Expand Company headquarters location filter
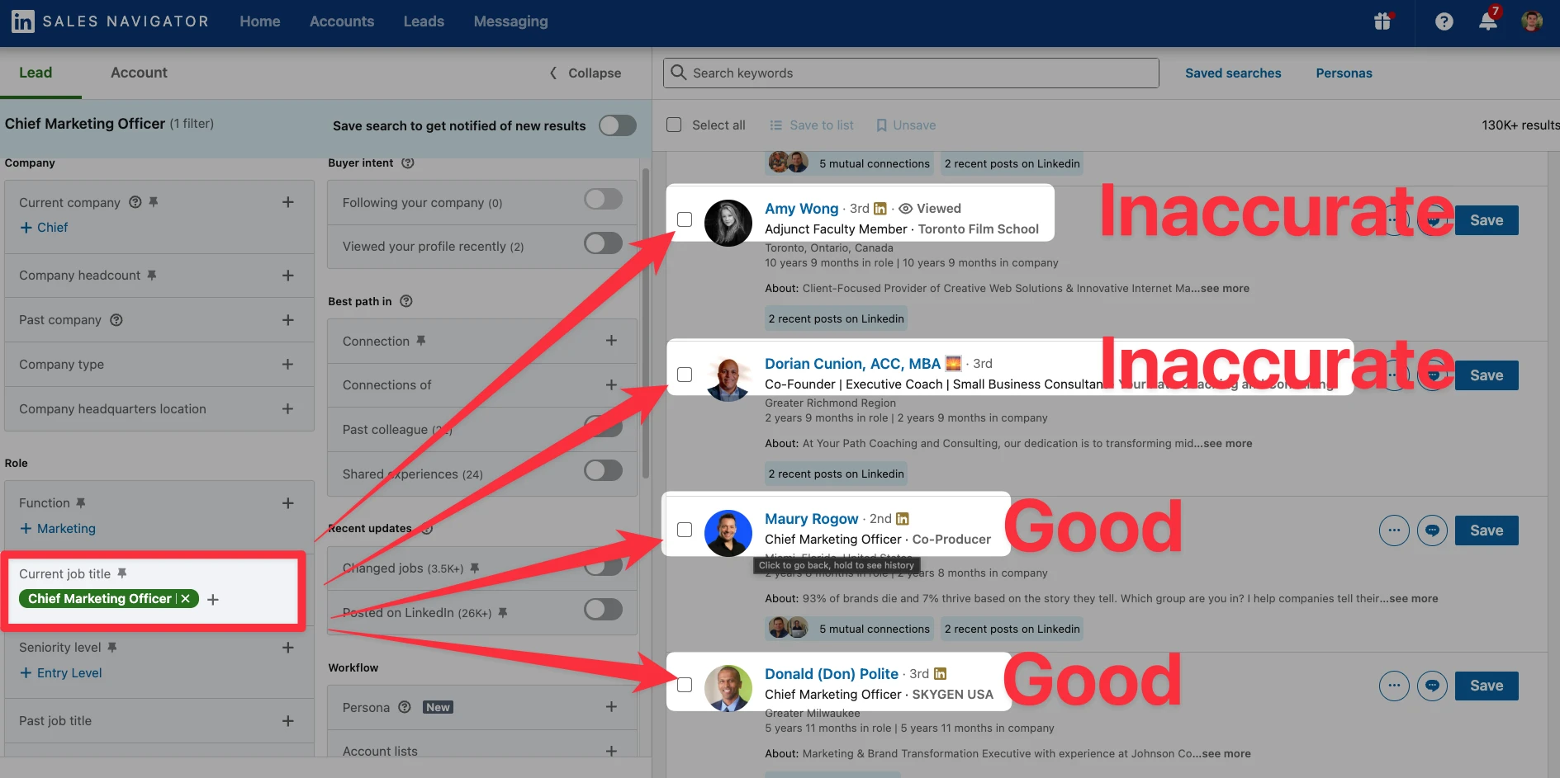1560x778 pixels. (287, 408)
